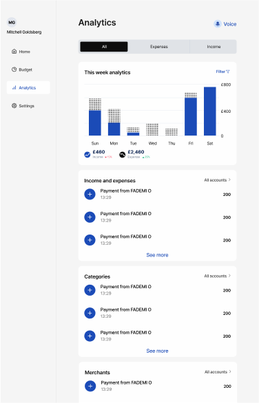259x403 pixels.
Task: Click the Thu bar in the chart
Action: (x=172, y=132)
